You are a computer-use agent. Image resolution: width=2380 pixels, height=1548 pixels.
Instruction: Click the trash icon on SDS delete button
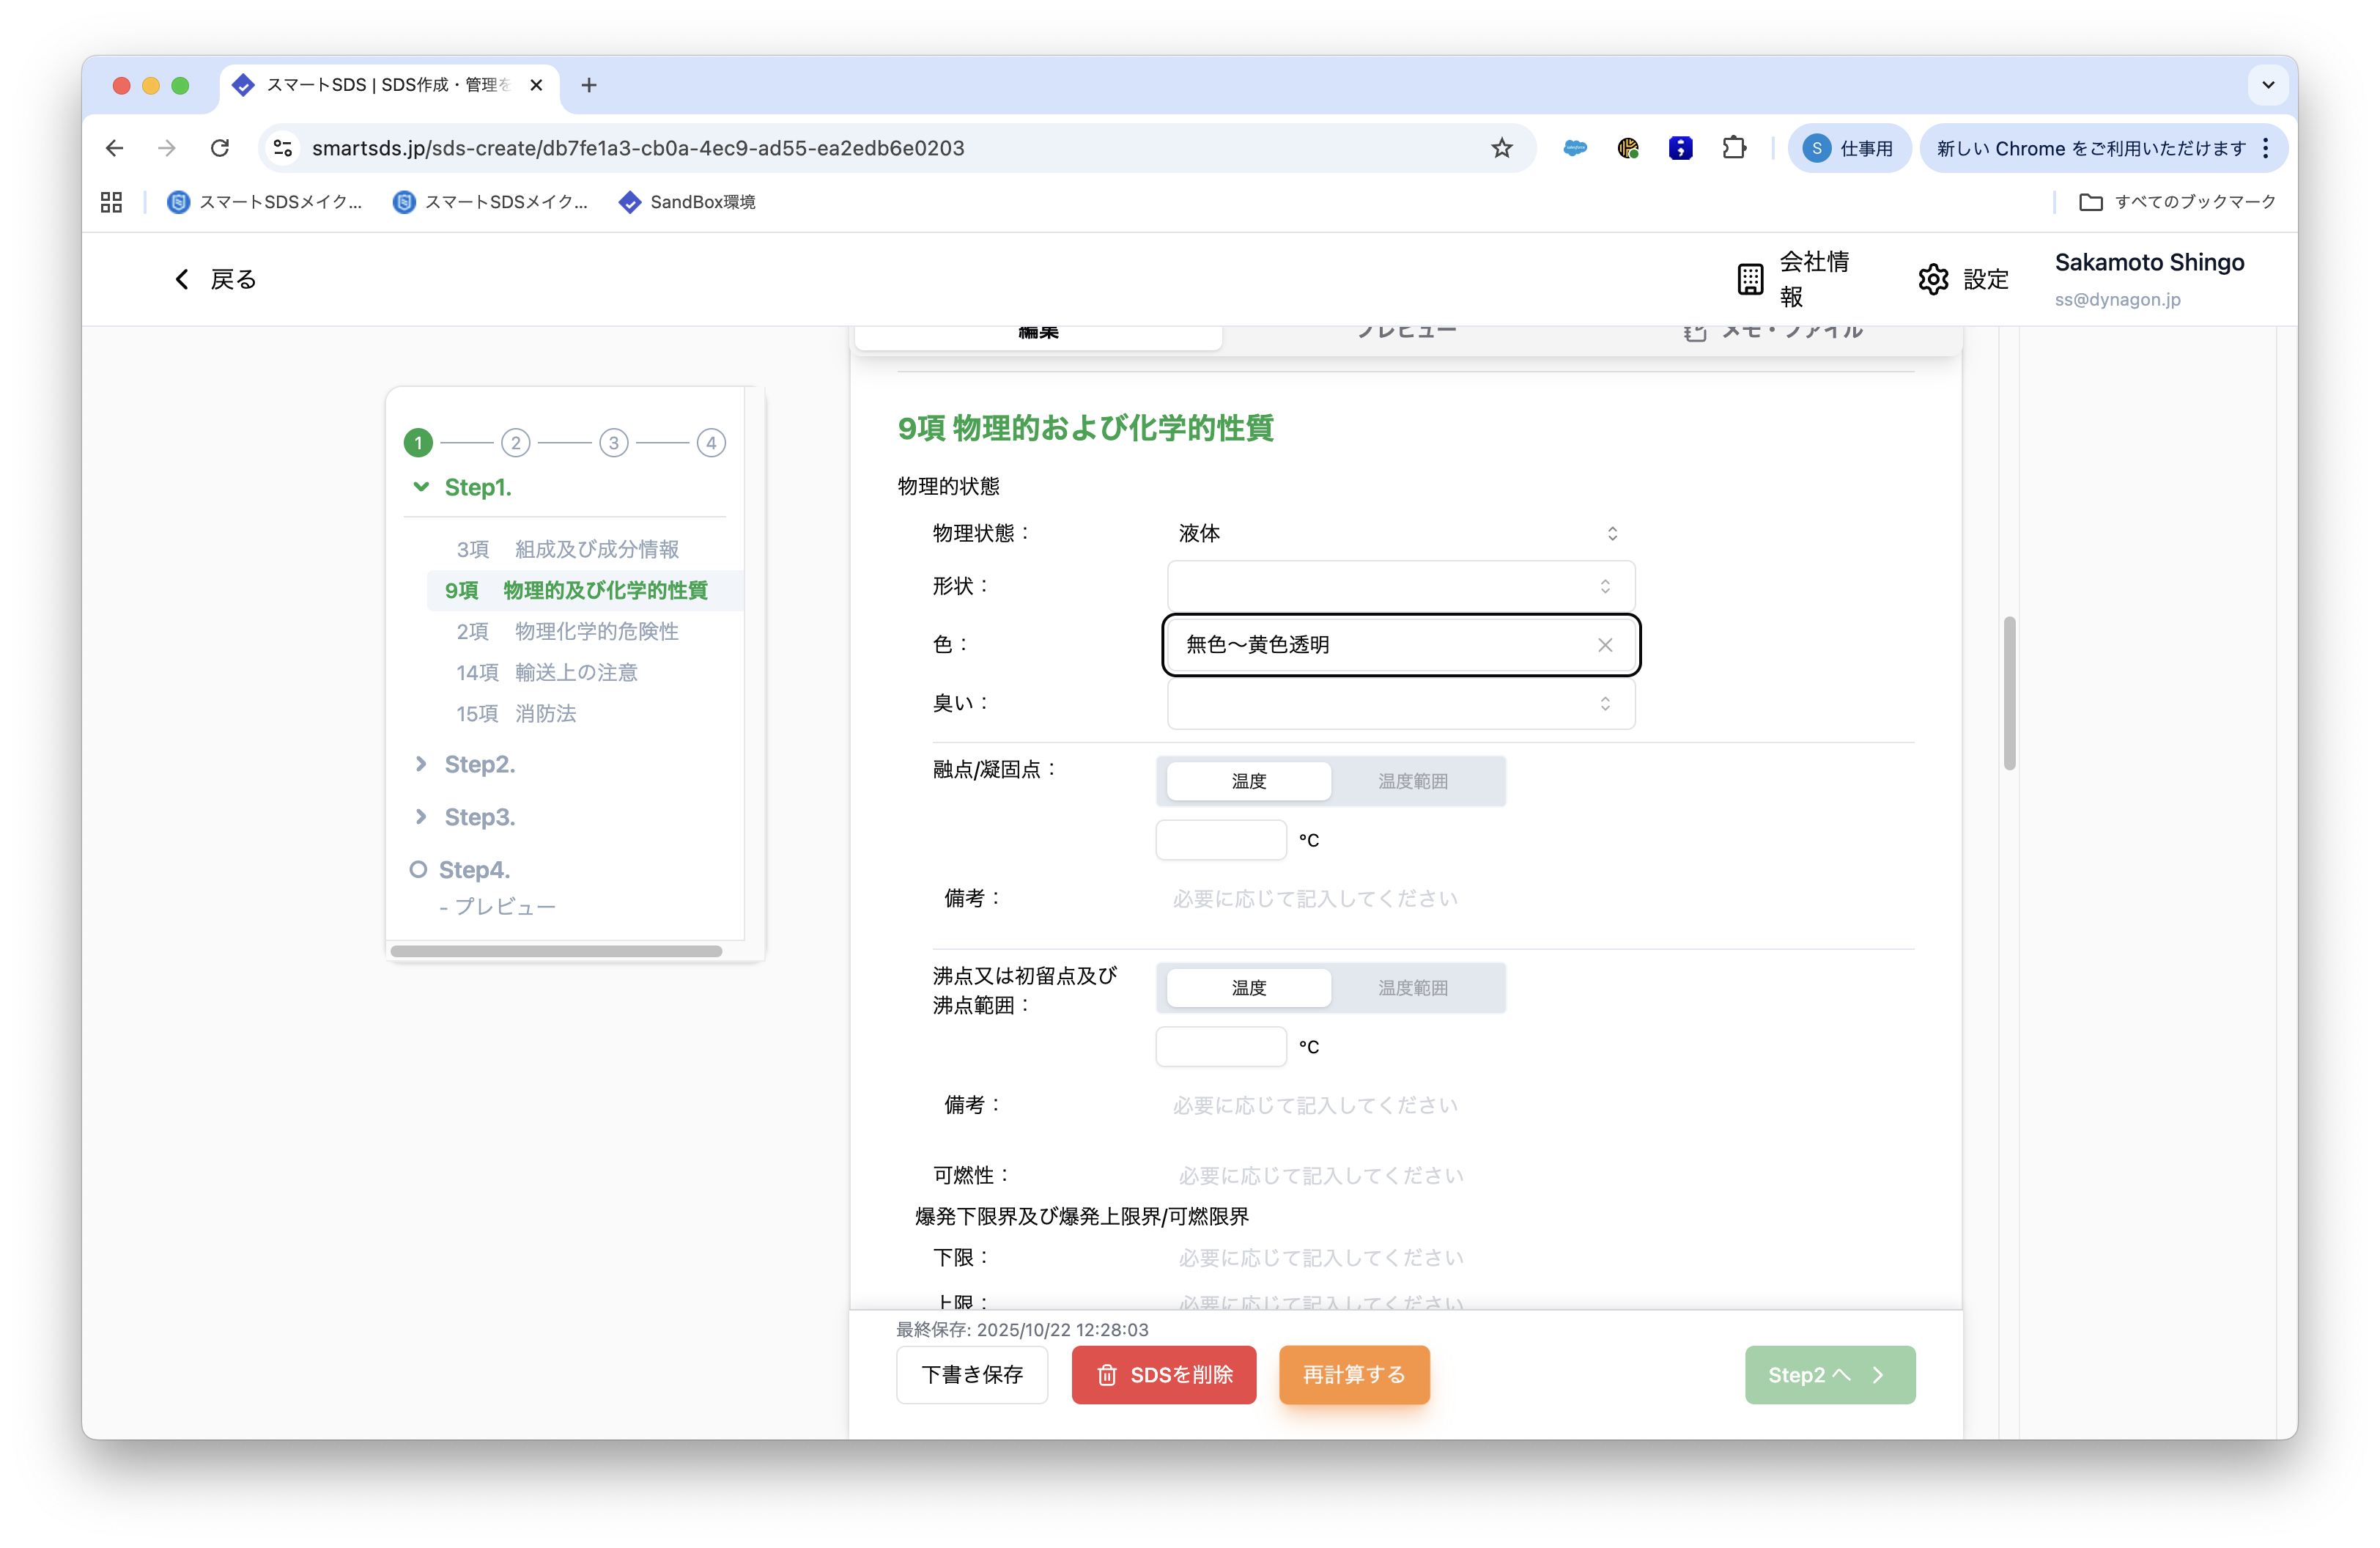click(x=1107, y=1375)
